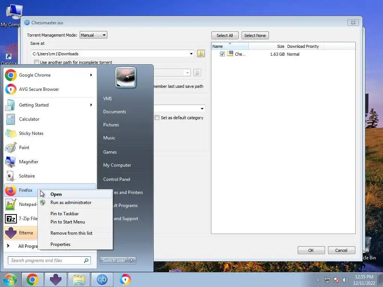This screenshot has height=287, width=383.
Task: Click the network tray icon
Action: [327, 280]
